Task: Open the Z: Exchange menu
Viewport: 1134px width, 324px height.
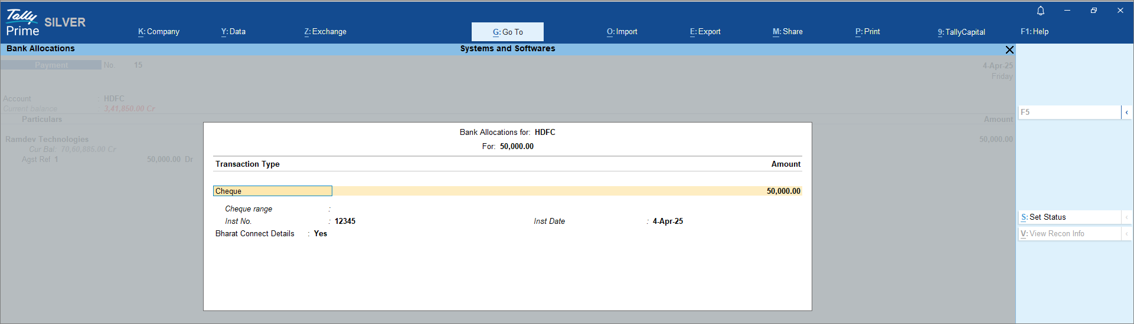Action: tap(325, 32)
